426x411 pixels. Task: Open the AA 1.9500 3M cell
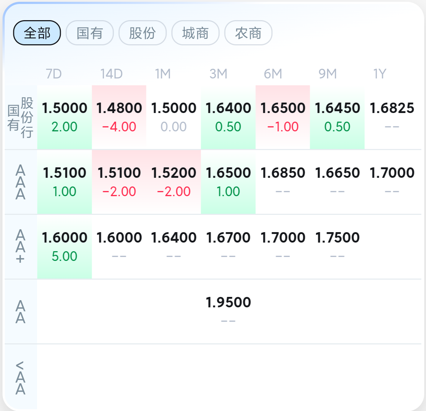click(228, 312)
